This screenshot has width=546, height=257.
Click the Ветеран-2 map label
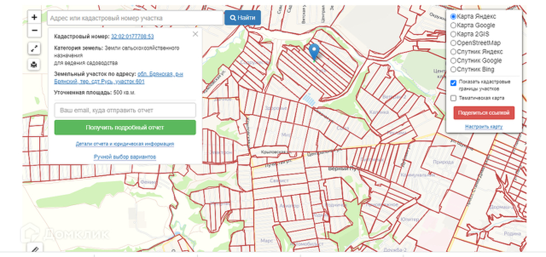click(394, 96)
